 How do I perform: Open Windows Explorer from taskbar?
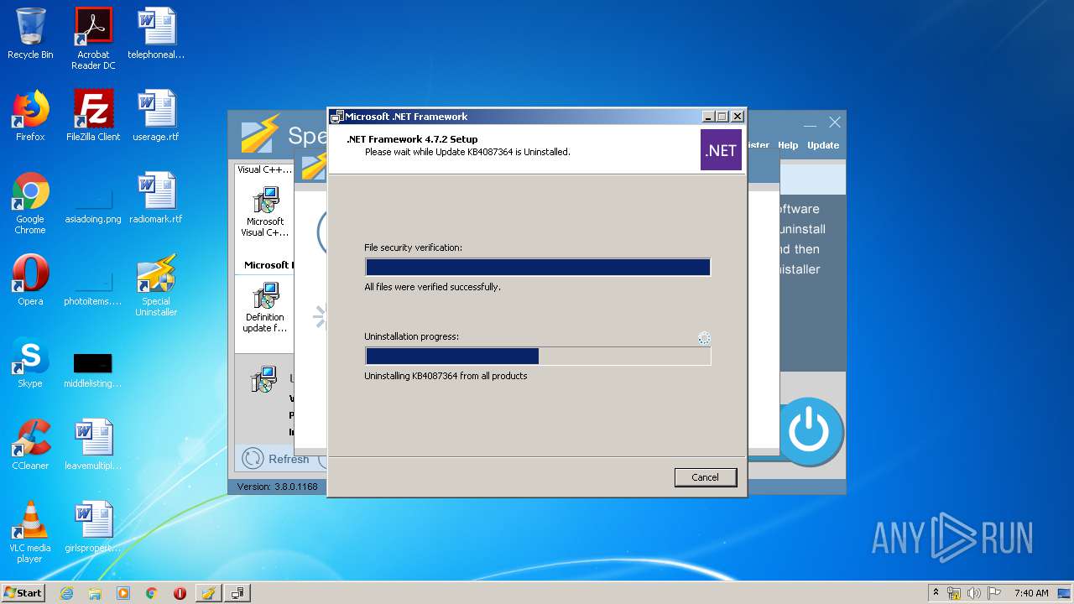tap(95, 593)
